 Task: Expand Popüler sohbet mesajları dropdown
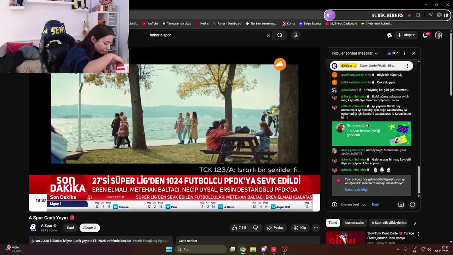tap(355, 53)
